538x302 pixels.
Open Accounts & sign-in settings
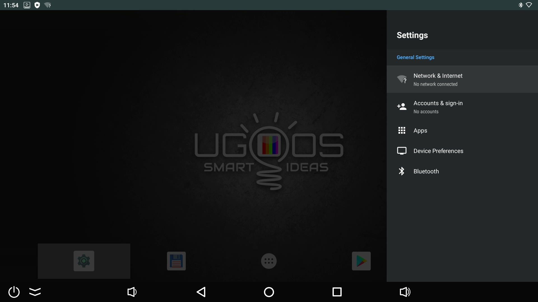point(462,107)
